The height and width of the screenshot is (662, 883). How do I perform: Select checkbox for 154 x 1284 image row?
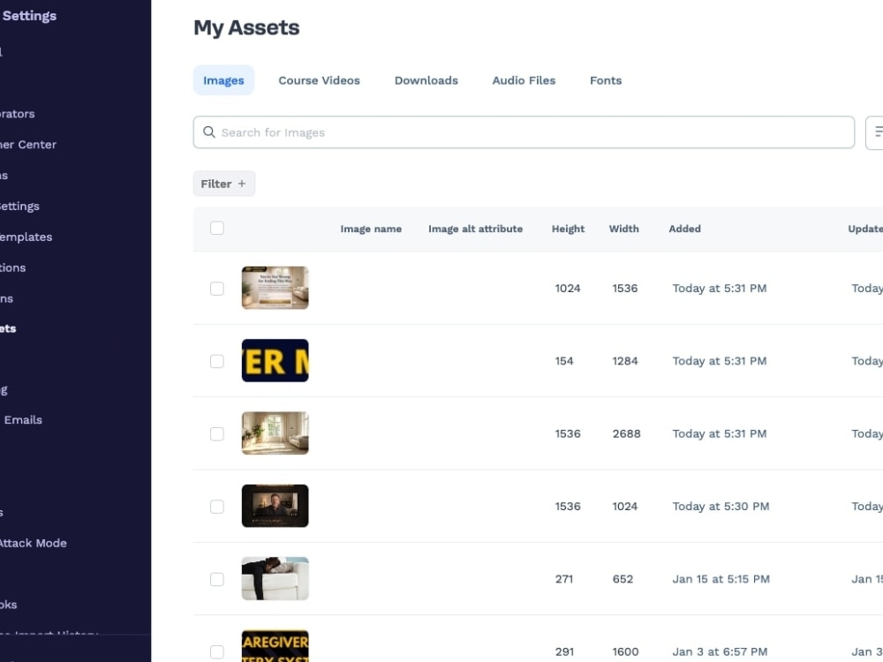(217, 361)
